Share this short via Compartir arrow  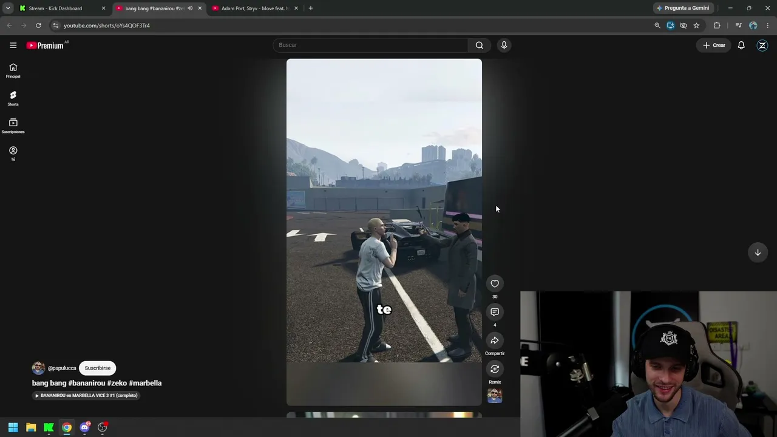tap(495, 340)
